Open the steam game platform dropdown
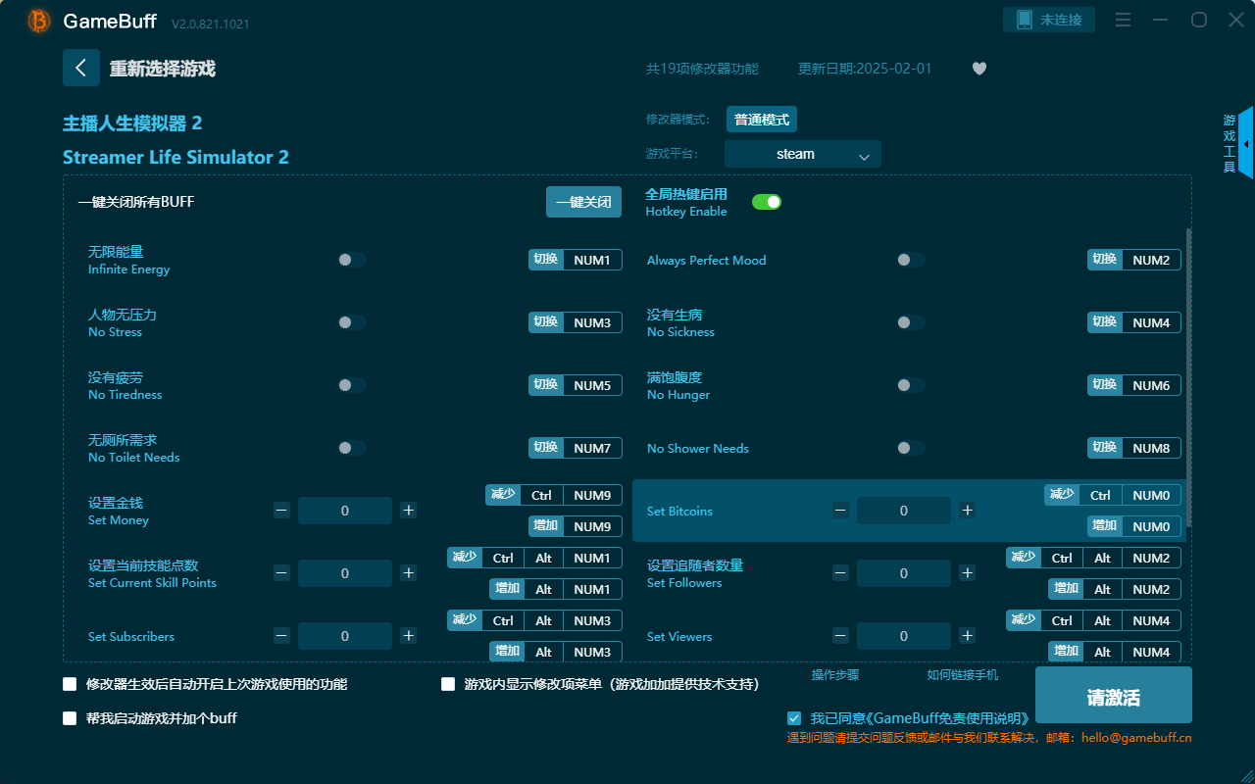 802,154
